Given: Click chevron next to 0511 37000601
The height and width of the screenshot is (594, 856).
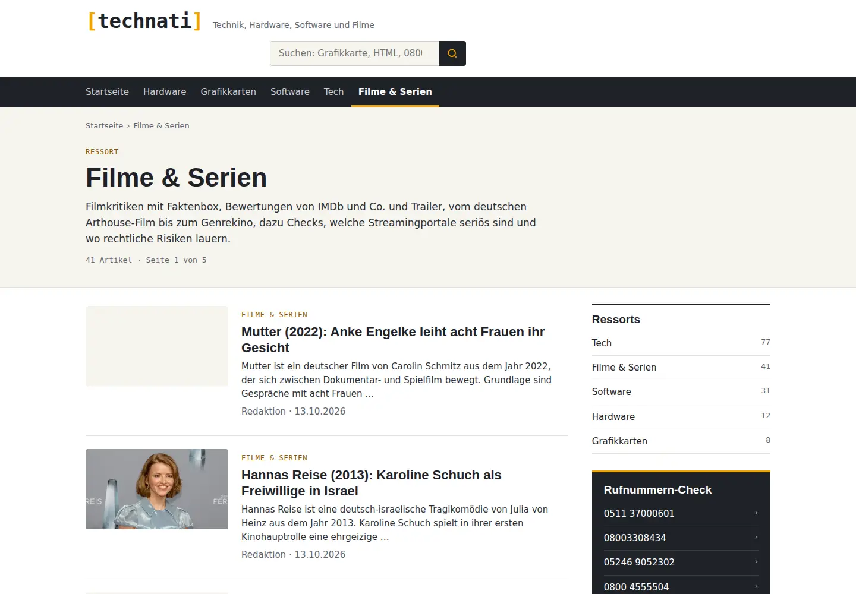Looking at the screenshot, I should pos(756,513).
